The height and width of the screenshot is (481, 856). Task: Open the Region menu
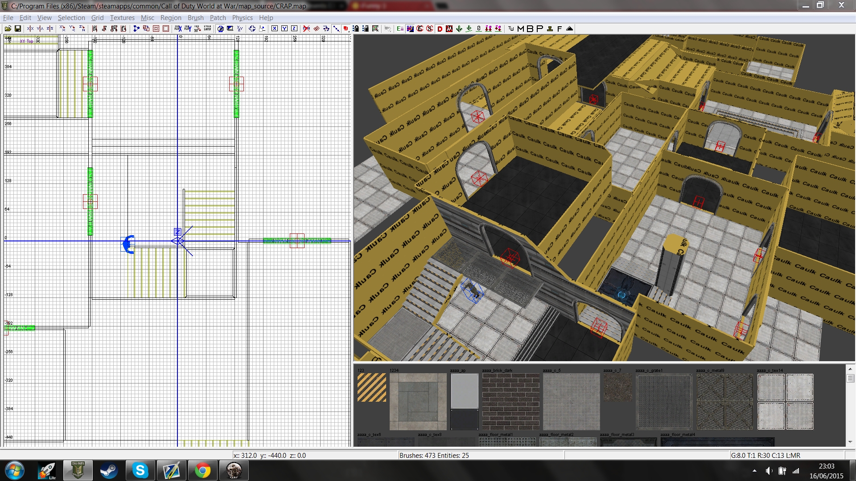[x=171, y=17]
